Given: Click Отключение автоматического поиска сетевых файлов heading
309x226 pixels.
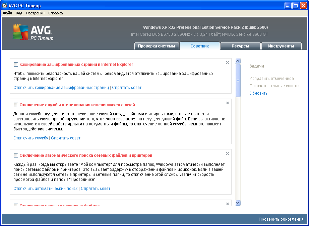Looking at the screenshot, I should (x=86, y=155).
